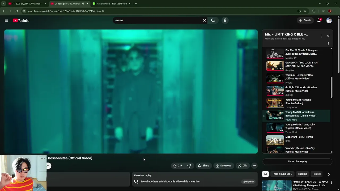
Task: Open a new browser tab
Action: (x=136, y=4)
